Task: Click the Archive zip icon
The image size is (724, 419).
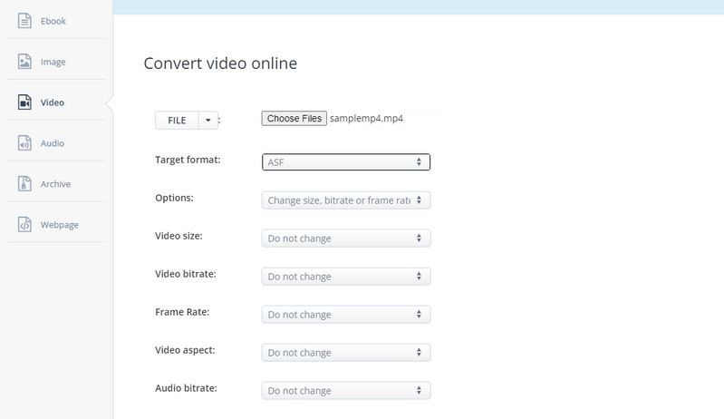Action: 24,184
